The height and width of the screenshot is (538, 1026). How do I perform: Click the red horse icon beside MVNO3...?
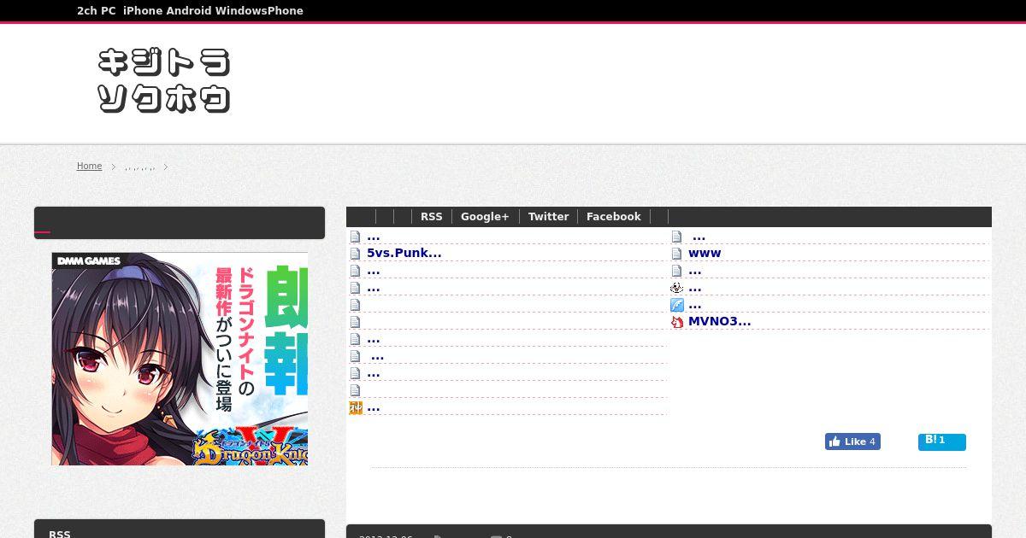point(677,322)
